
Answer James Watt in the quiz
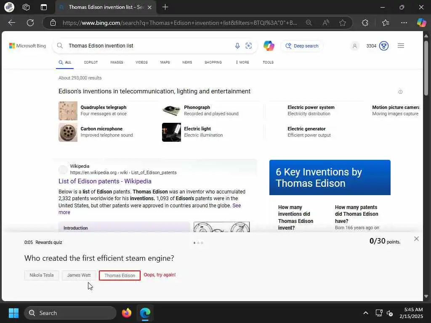coord(79,275)
